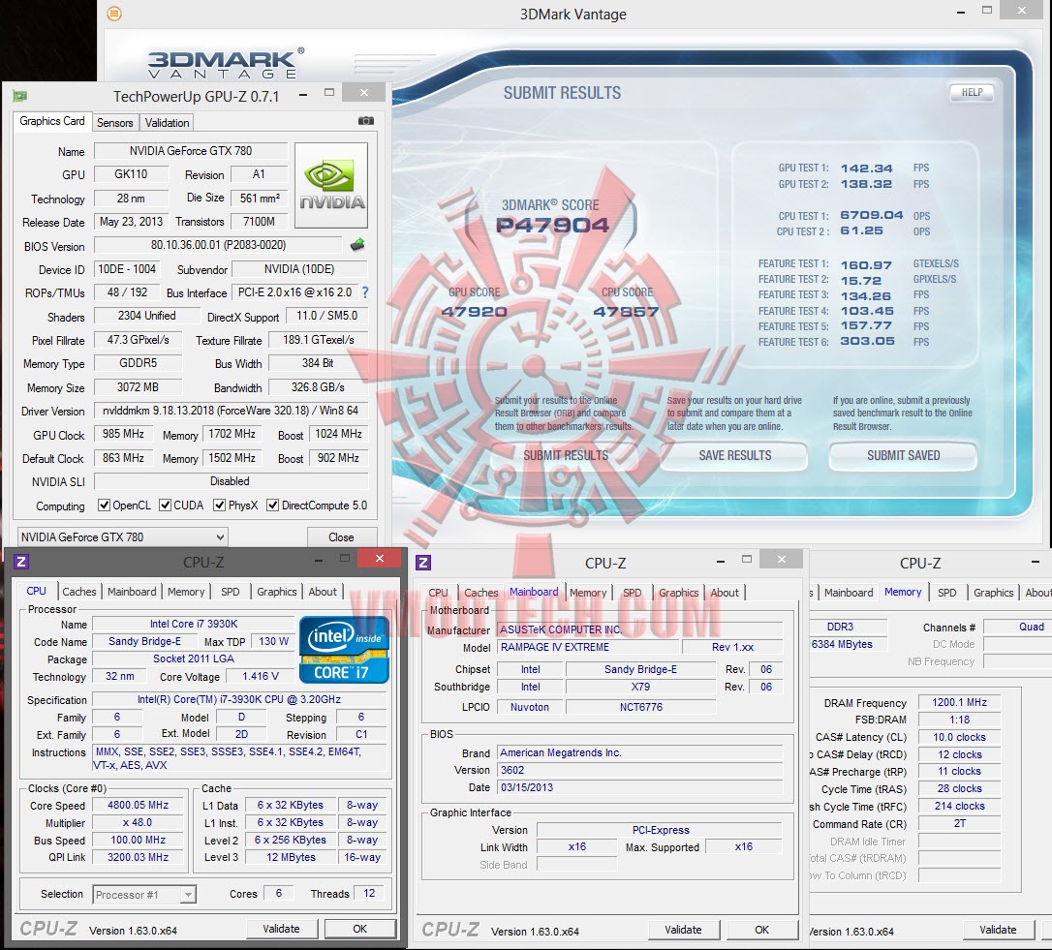Open About tab in left CPU-Z window
This screenshot has height=950, width=1052.
[x=323, y=592]
